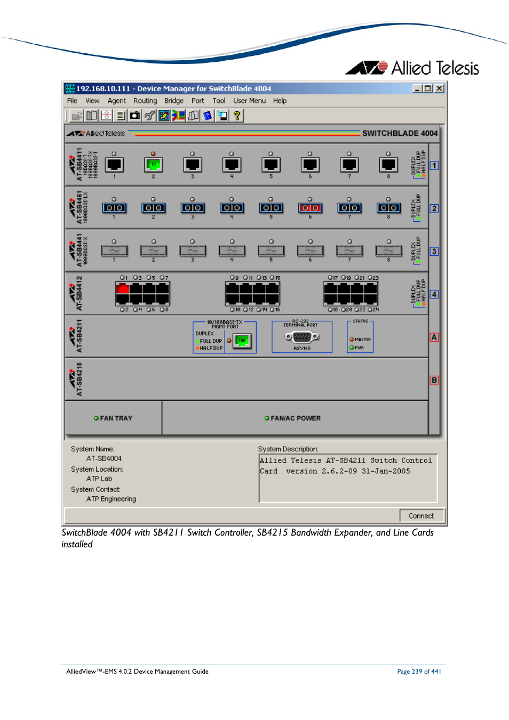Click the terminal computer toolbar icon
The height and width of the screenshot is (720, 509).
pyautogui.click(x=222, y=116)
